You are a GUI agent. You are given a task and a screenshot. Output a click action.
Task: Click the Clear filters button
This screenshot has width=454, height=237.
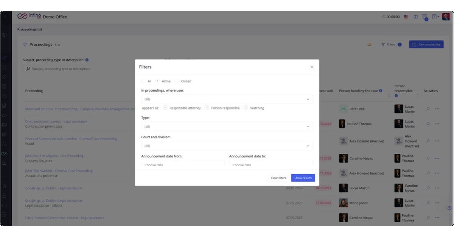pos(278,178)
